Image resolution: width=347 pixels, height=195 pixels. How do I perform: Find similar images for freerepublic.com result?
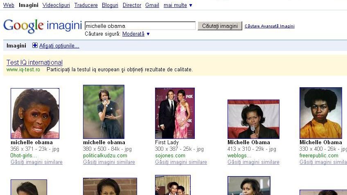point(323,162)
